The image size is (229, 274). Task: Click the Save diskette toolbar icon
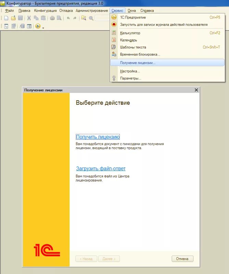[x=21, y=18]
